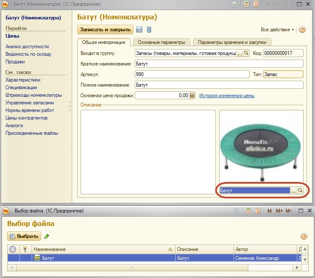Screen dimensions: 315x278
Task: Click the favorites star icon in title bar
Action: pyautogui.click(x=235, y=4)
